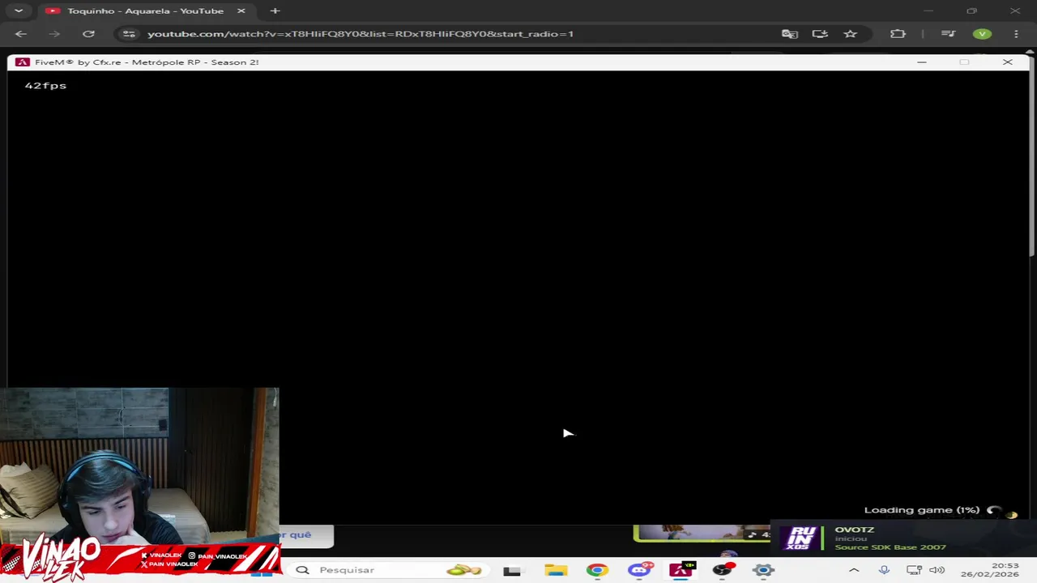Viewport: 1037px width, 583px height.
Task: Go back in the Chrome browser
Action: point(21,34)
